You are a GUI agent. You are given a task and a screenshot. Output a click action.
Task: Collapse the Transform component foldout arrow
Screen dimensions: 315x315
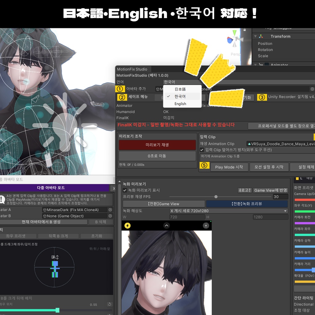255,36
